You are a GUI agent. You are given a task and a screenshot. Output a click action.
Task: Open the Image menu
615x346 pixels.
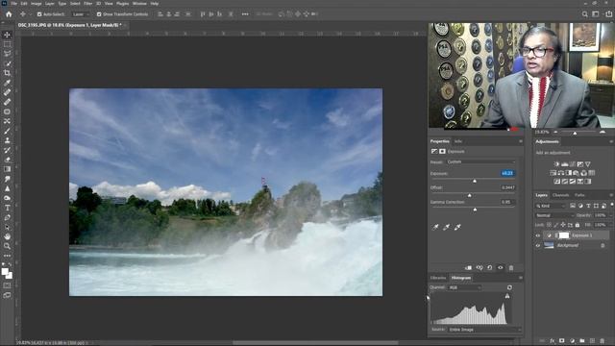click(x=37, y=4)
